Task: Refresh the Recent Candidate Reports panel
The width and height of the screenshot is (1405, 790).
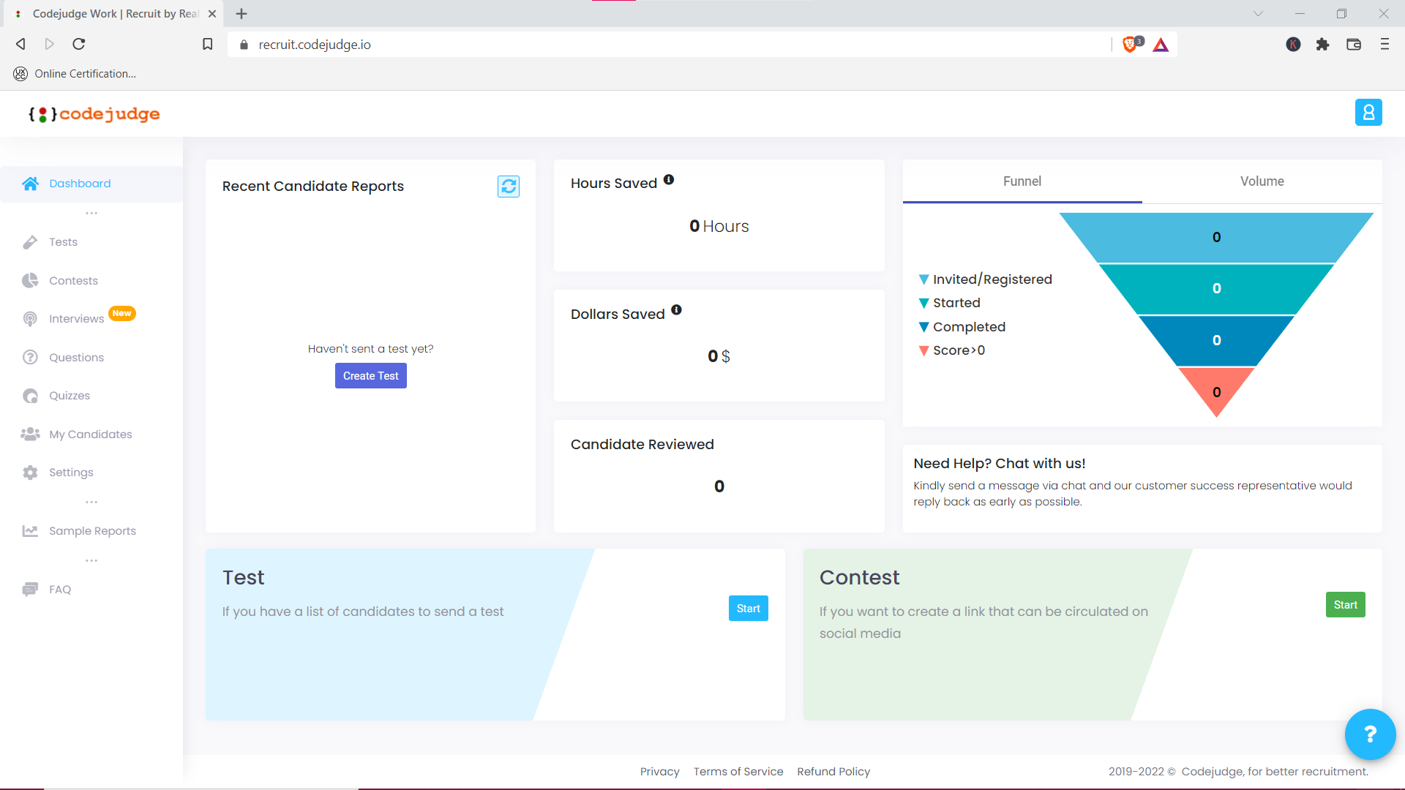Action: 508,187
